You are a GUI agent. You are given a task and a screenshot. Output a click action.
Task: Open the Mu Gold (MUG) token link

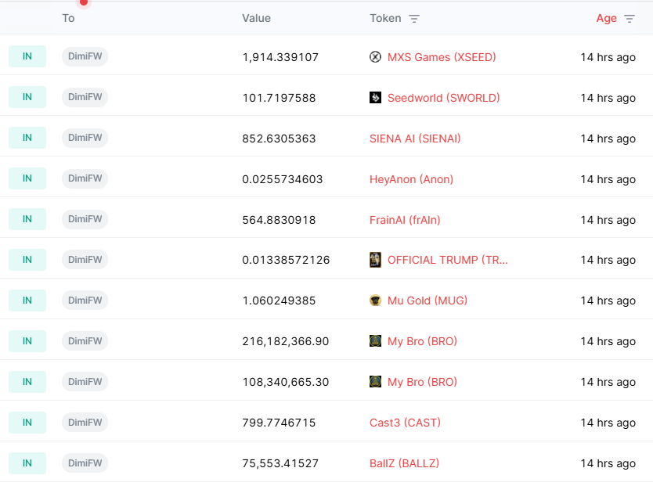428,301
